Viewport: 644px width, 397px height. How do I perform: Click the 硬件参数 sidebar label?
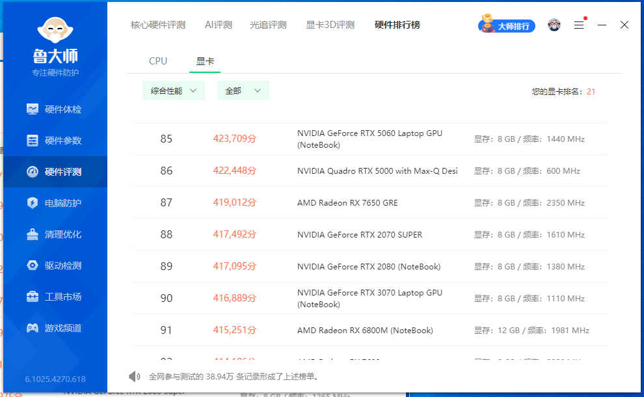point(63,141)
